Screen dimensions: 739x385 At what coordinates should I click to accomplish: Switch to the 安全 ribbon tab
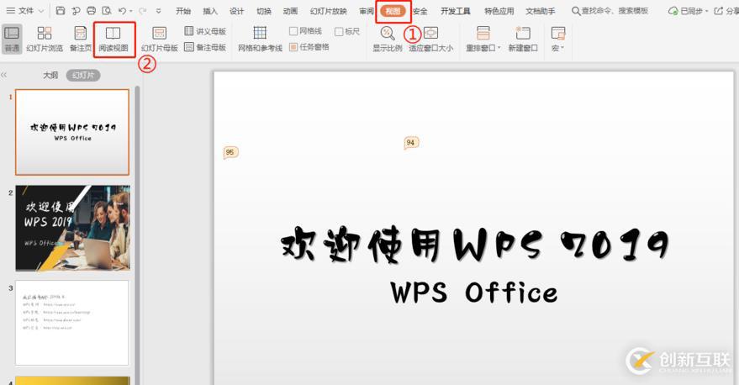click(420, 11)
